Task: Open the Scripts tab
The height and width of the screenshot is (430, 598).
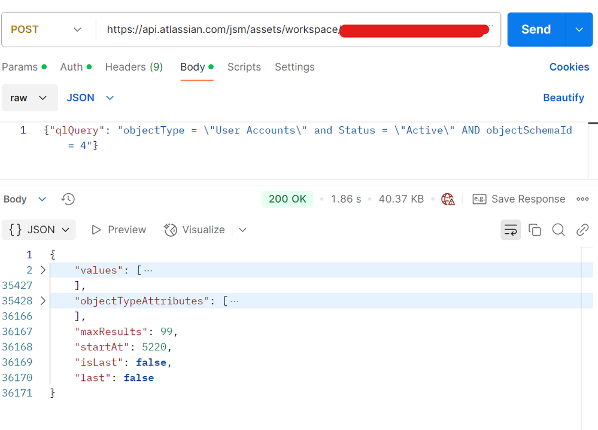Action: (244, 67)
